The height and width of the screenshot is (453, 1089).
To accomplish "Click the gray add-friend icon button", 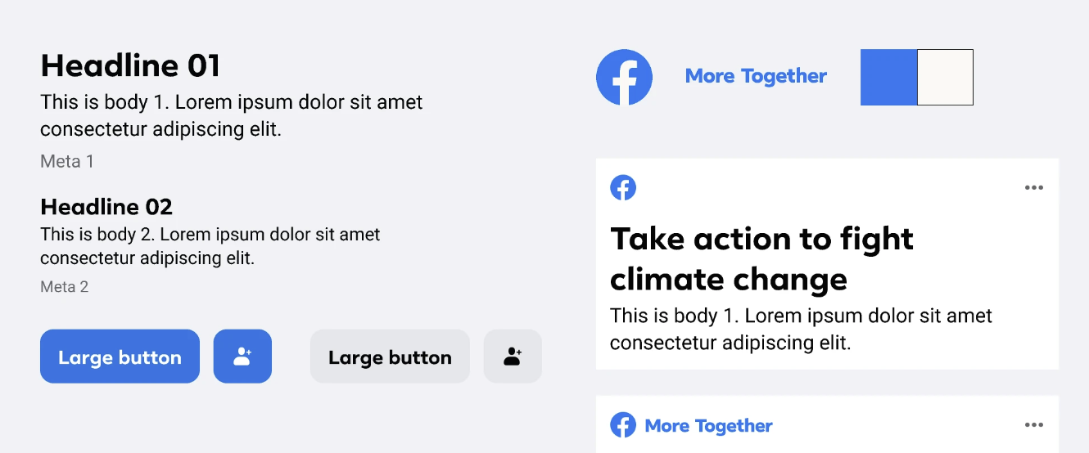I will point(513,357).
